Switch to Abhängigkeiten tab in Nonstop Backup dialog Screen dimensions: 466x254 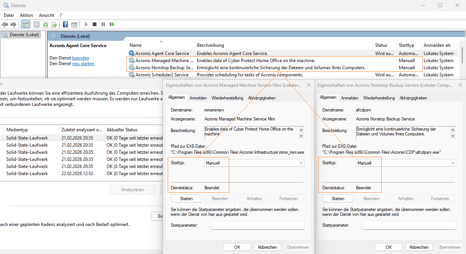pos(413,98)
